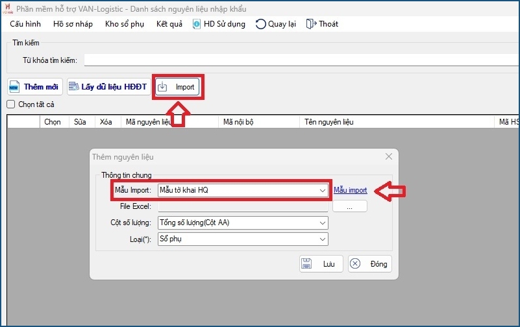
Task: Click the Mẫu import hyperlink
Action: [x=350, y=190]
